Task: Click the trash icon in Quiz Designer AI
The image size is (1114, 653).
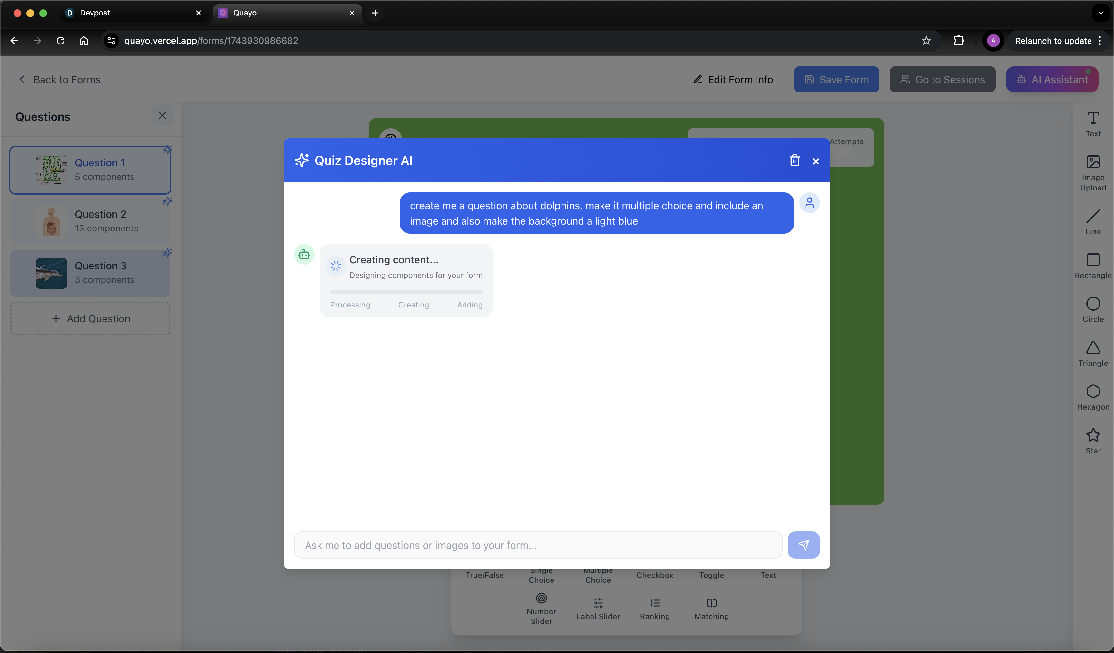Action: [794, 161]
